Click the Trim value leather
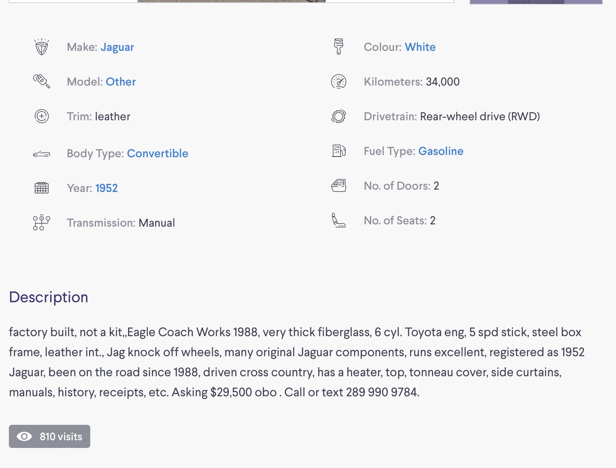Screen dimensions: 616x468 (x=113, y=116)
